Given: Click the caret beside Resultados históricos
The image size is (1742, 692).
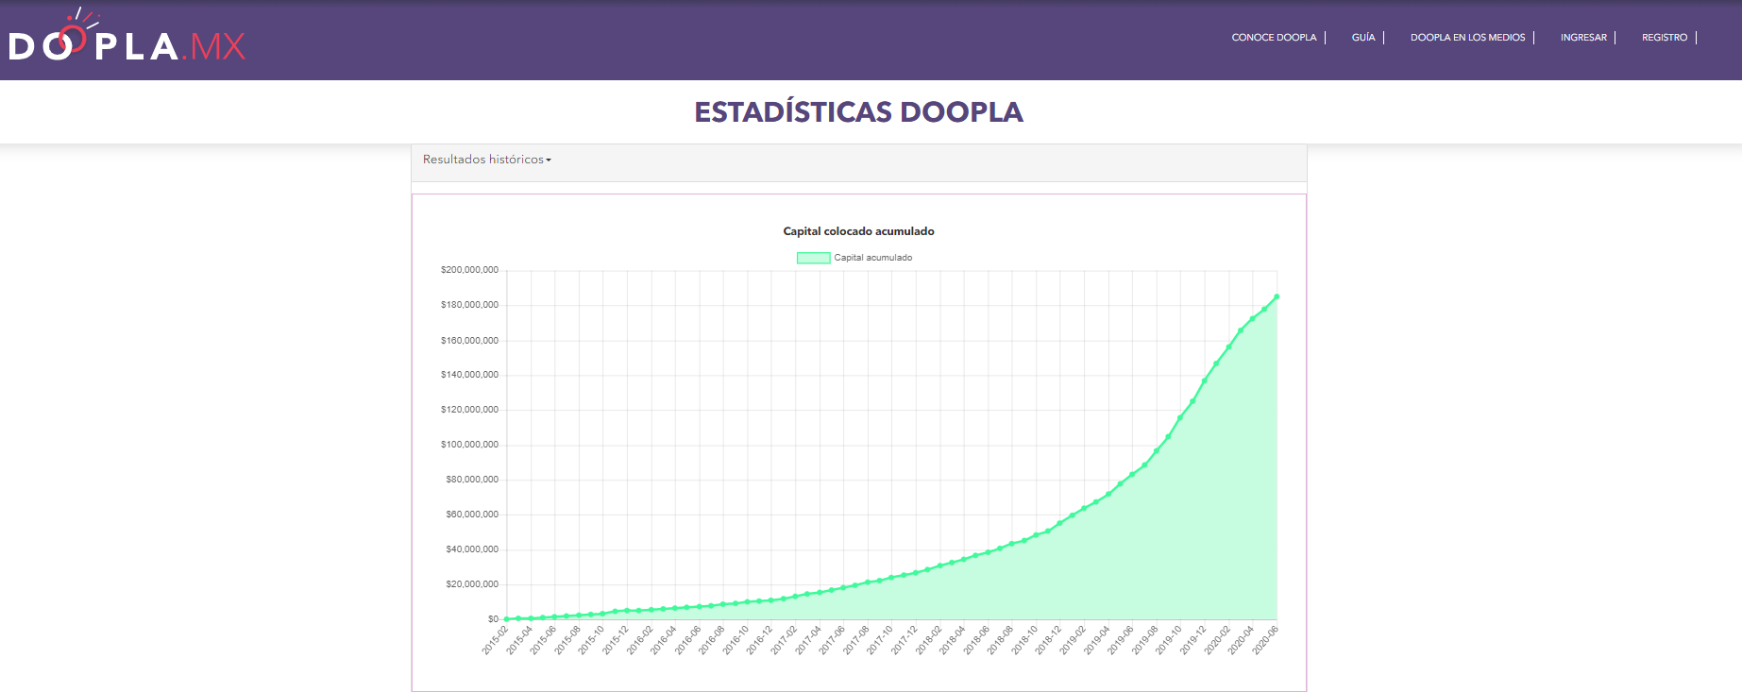Looking at the screenshot, I should coord(549,160).
